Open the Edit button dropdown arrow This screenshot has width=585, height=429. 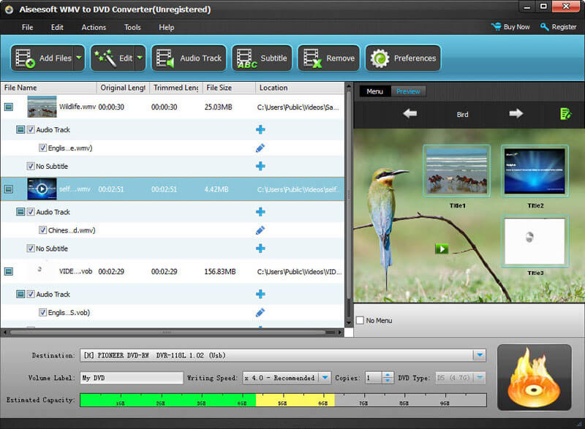point(140,58)
